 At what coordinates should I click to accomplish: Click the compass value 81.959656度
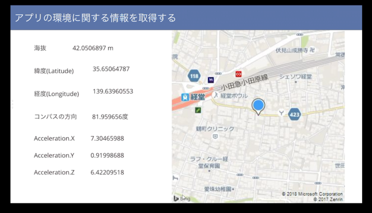[x=110, y=116]
